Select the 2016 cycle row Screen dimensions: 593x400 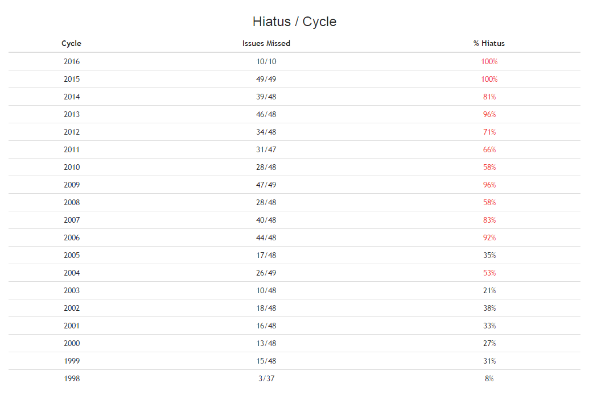click(x=294, y=61)
